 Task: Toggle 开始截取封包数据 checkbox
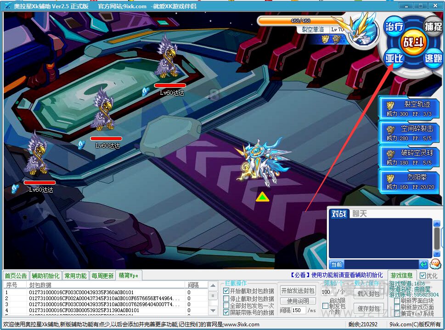click(x=226, y=291)
